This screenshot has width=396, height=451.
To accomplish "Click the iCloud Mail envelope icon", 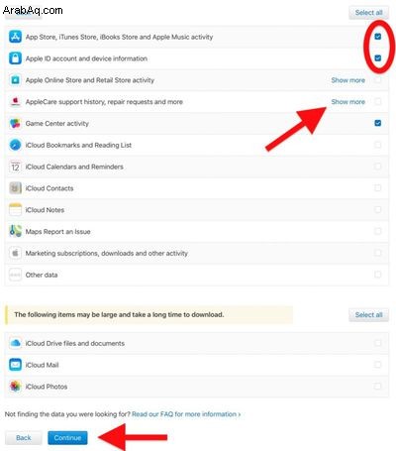I will pos(15,365).
